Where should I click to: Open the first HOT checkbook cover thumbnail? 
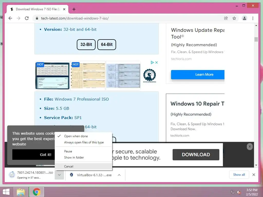pos(52,76)
